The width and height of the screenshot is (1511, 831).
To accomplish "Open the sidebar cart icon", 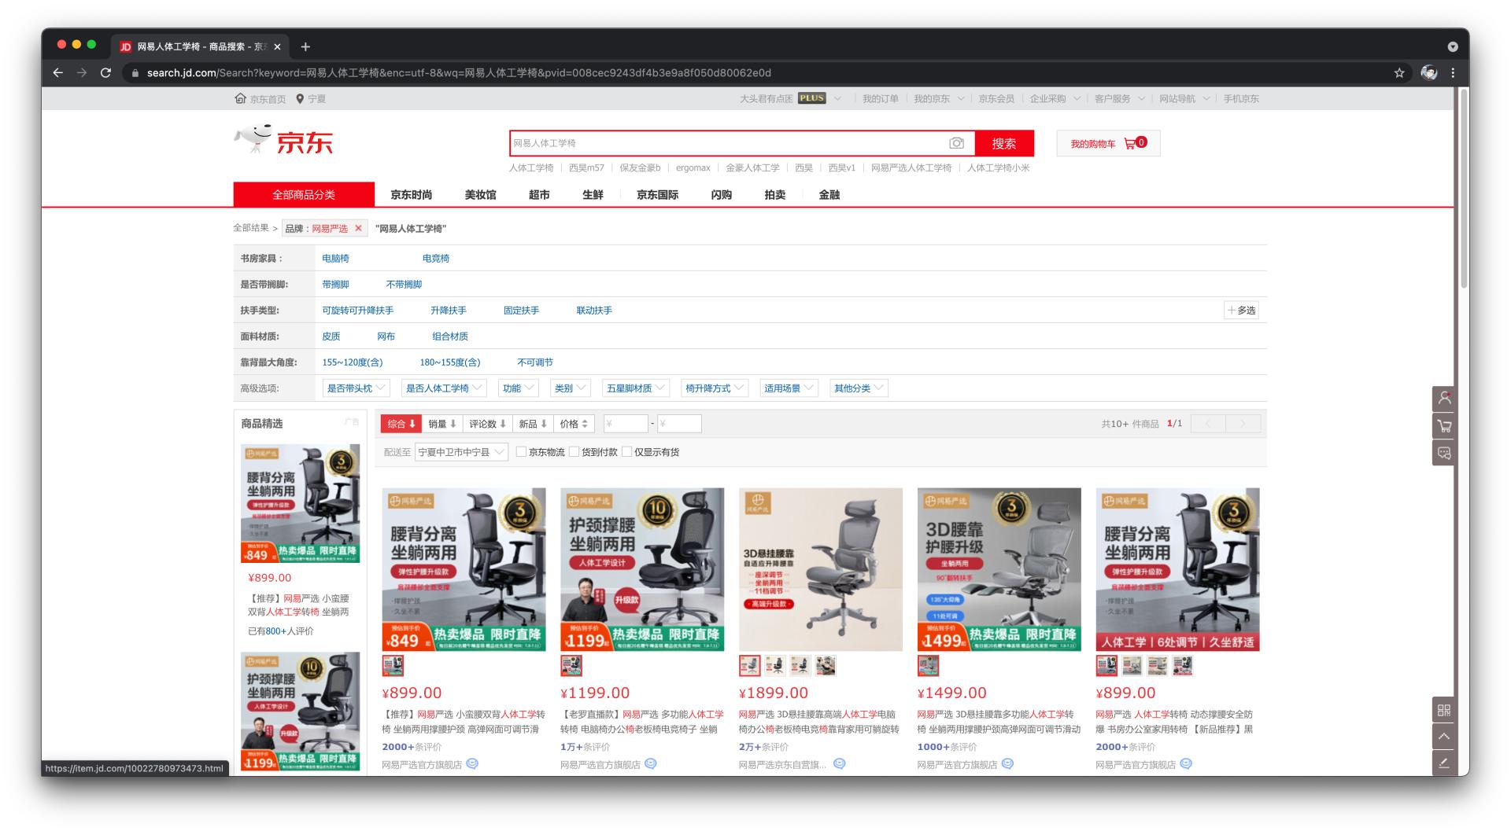I will [x=1444, y=425].
